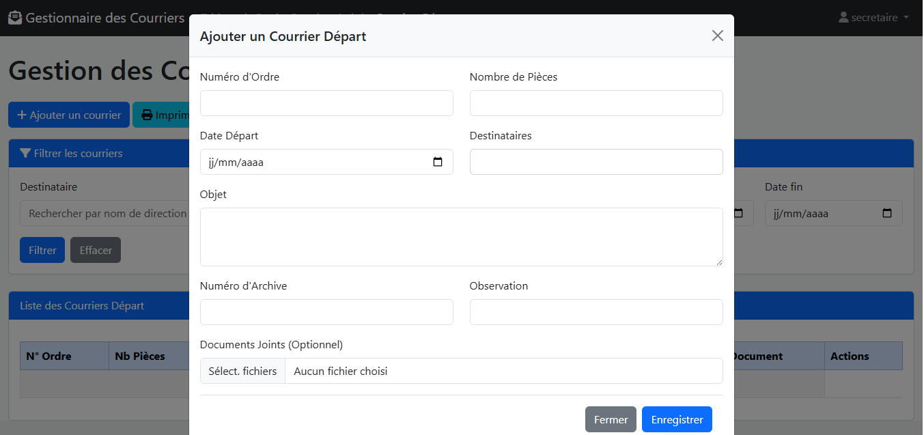The image size is (924, 435).
Task: Click the Nombre de Pièces input field
Action: coord(596,103)
